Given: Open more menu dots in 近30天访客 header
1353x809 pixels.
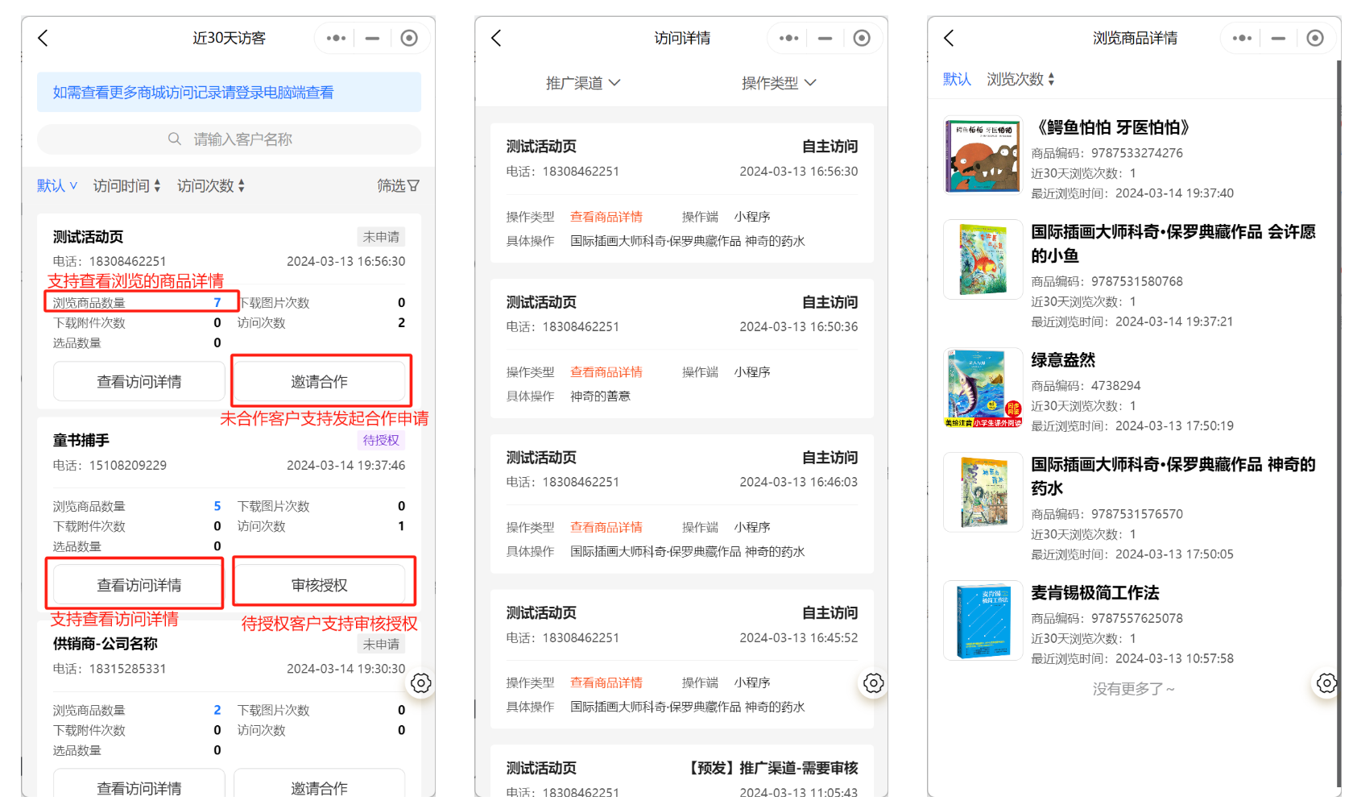Looking at the screenshot, I should coord(336,38).
